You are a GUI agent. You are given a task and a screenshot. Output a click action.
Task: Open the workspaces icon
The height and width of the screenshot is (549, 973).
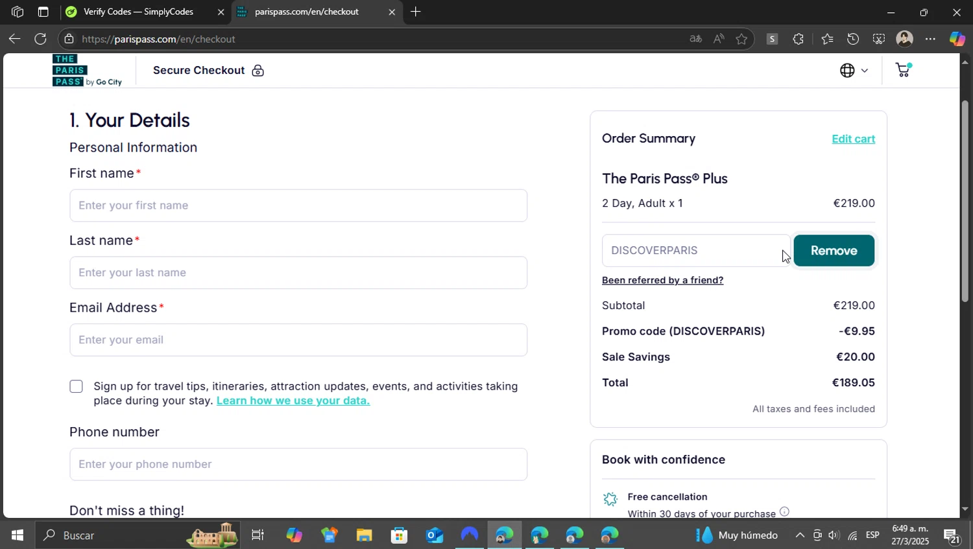18,12
